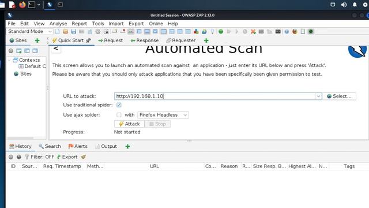Image resolution: width=369 pixels, height=208 pixels.
Task: Toggle in-scope gray circle in History toolbar
Action: coord(11,157)
